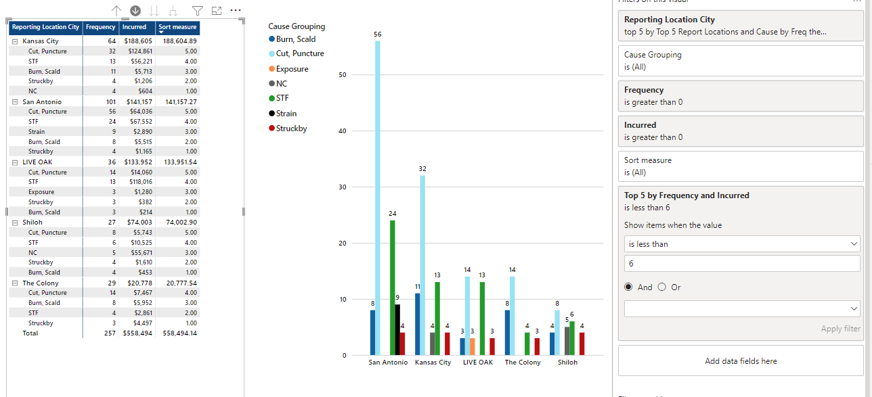Viewport: 872px width, 397px height.
Task: Select the Or radio button
Action: [662, 287]
